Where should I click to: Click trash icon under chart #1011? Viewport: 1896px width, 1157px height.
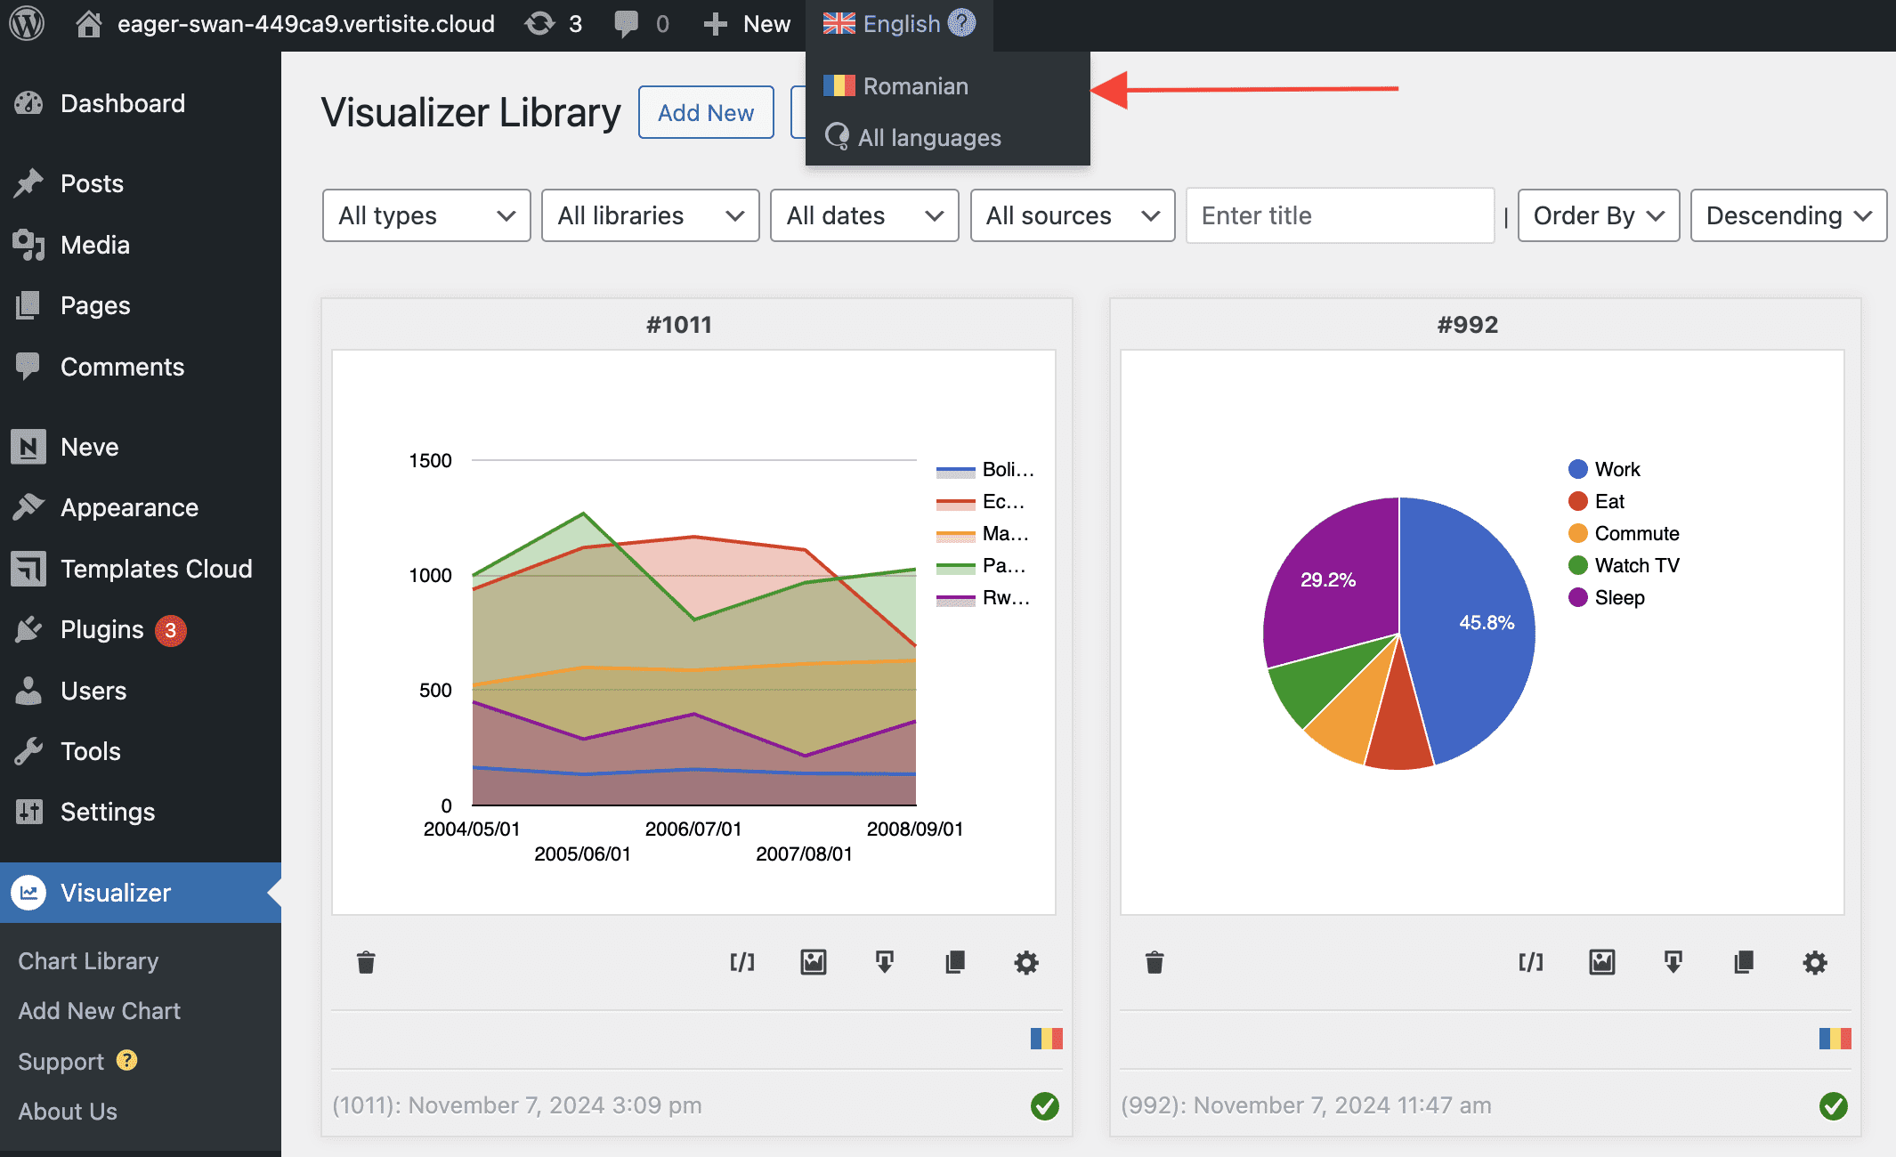pos(366,962)
